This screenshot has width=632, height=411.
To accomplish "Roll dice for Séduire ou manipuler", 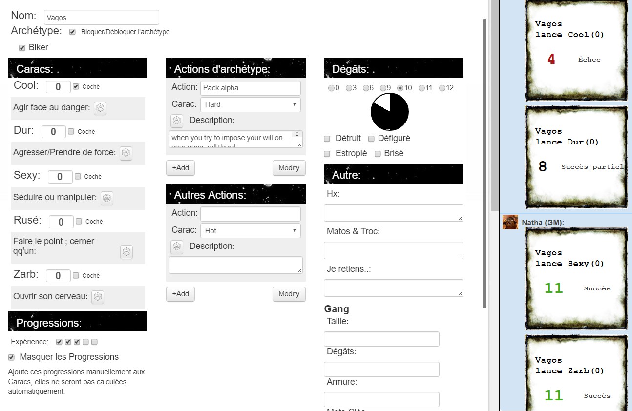I will pos(107,198).
